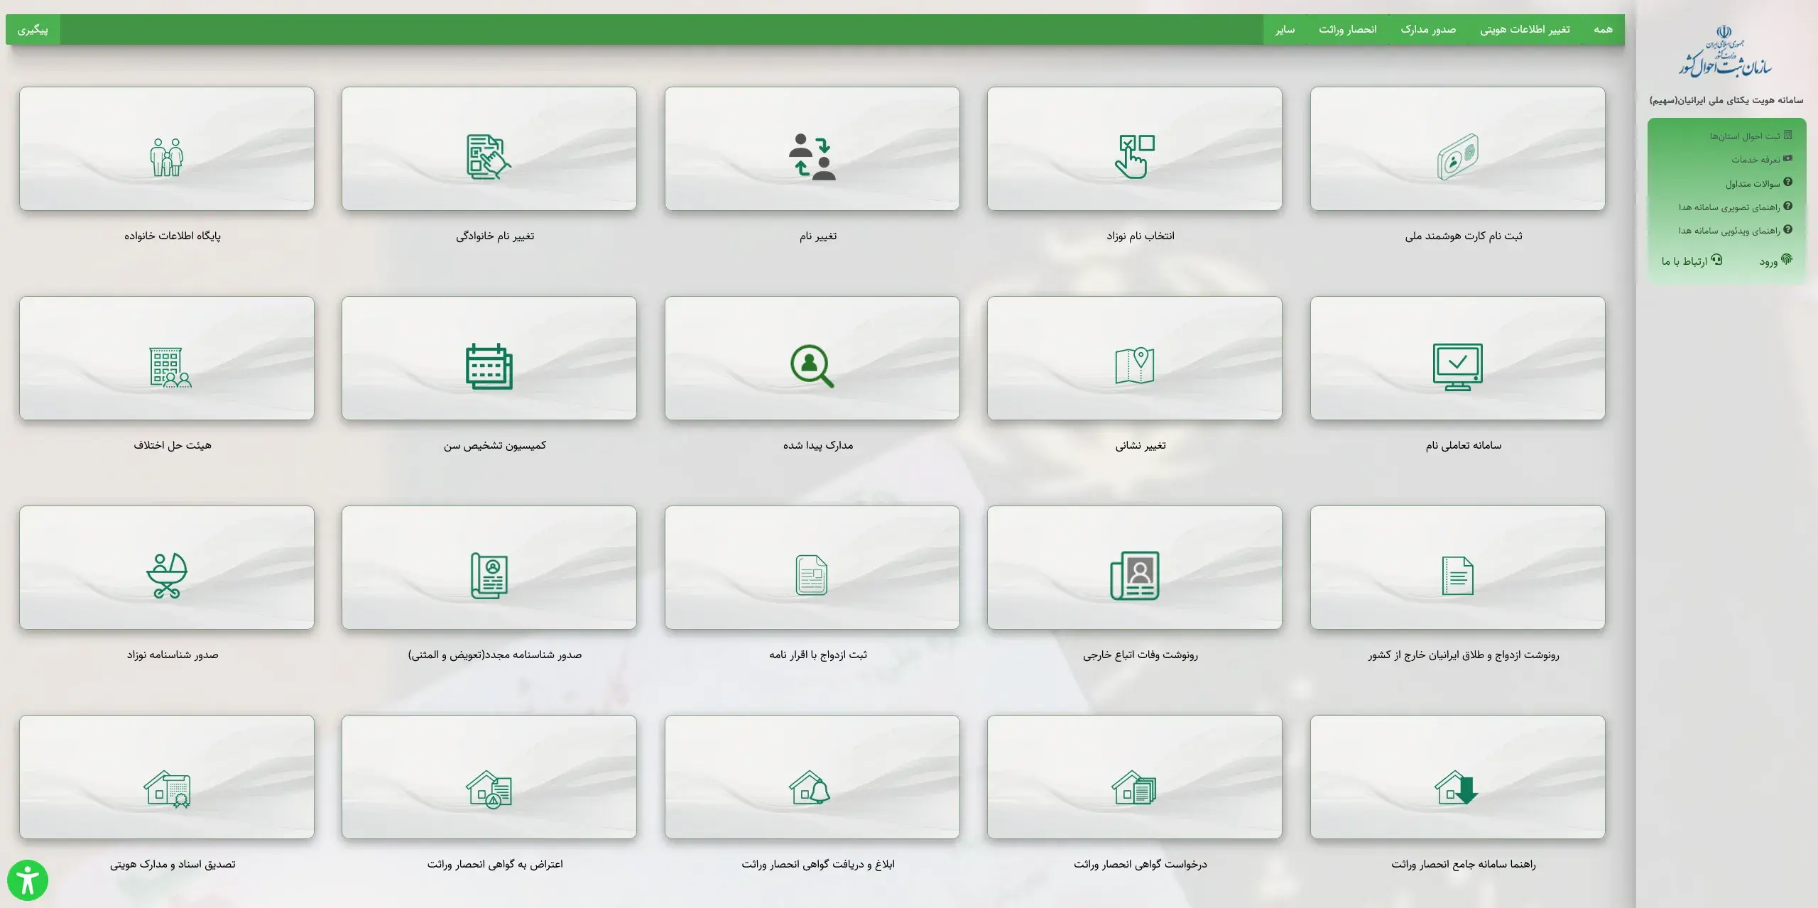Click the ثبت ازدواج با اقرار نامه caption

(818, 655)
